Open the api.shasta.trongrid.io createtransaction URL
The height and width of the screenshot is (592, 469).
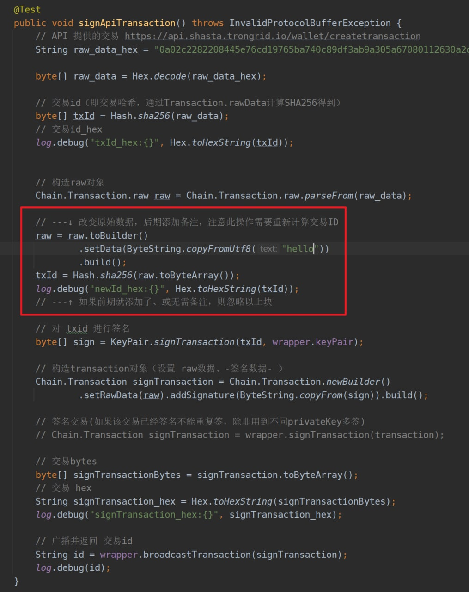[273, 36]
